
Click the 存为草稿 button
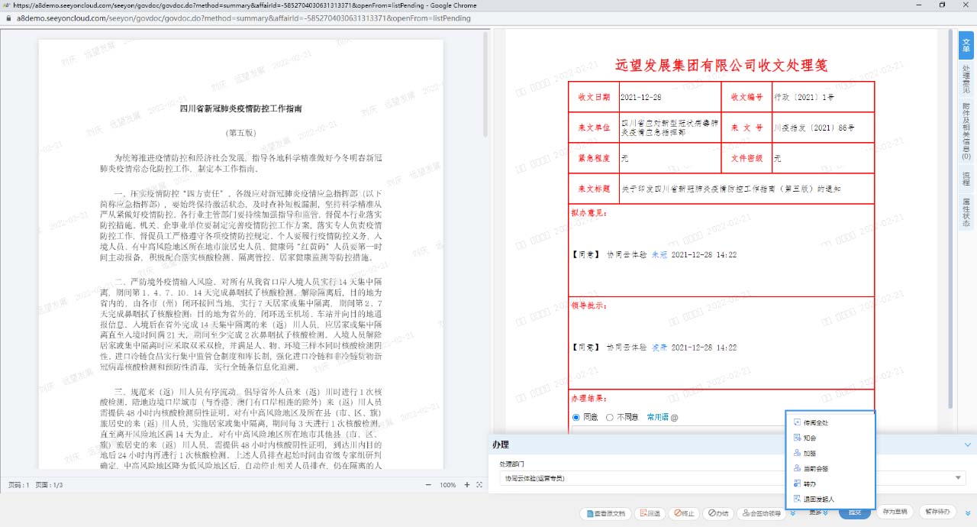(895, 512)
